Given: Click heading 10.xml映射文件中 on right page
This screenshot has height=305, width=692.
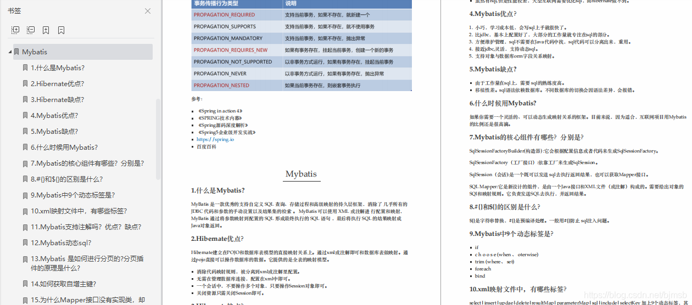Looking at the screenshot, I should 518,289.
